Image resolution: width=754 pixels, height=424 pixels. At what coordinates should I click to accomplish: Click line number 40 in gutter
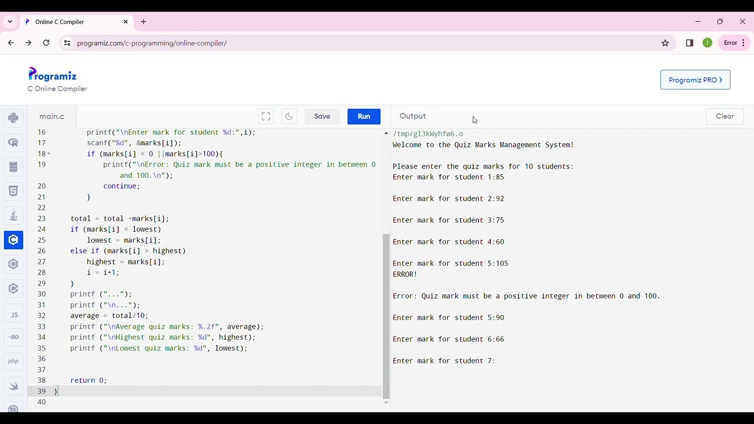(41, 402)
